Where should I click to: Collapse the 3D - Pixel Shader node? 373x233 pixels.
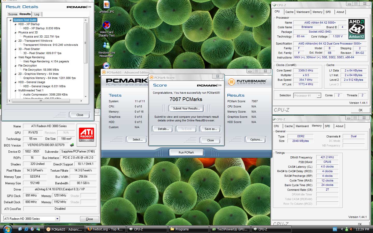(15, 49)
